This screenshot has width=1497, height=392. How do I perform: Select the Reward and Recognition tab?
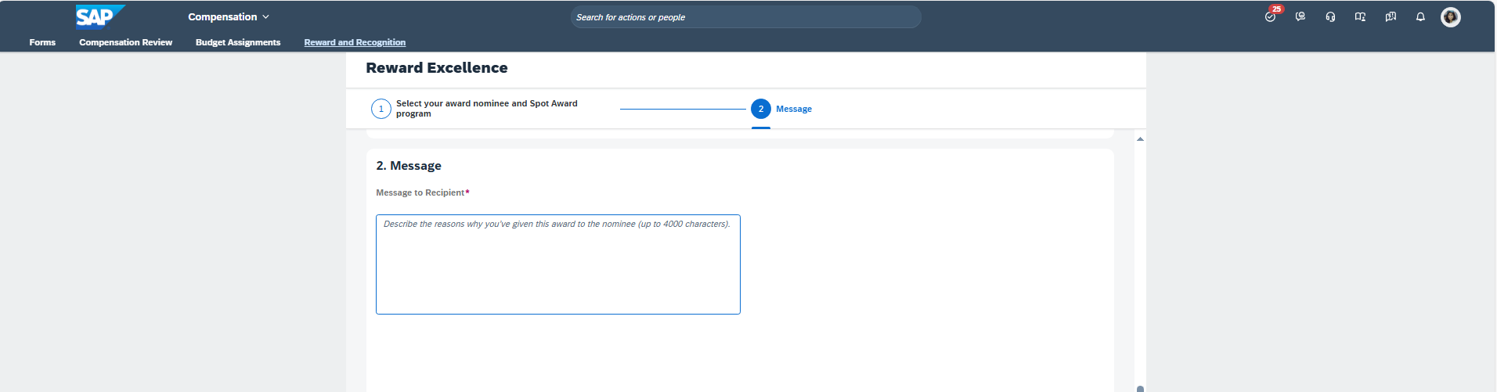pyautogui.click(x=355, y=42)
